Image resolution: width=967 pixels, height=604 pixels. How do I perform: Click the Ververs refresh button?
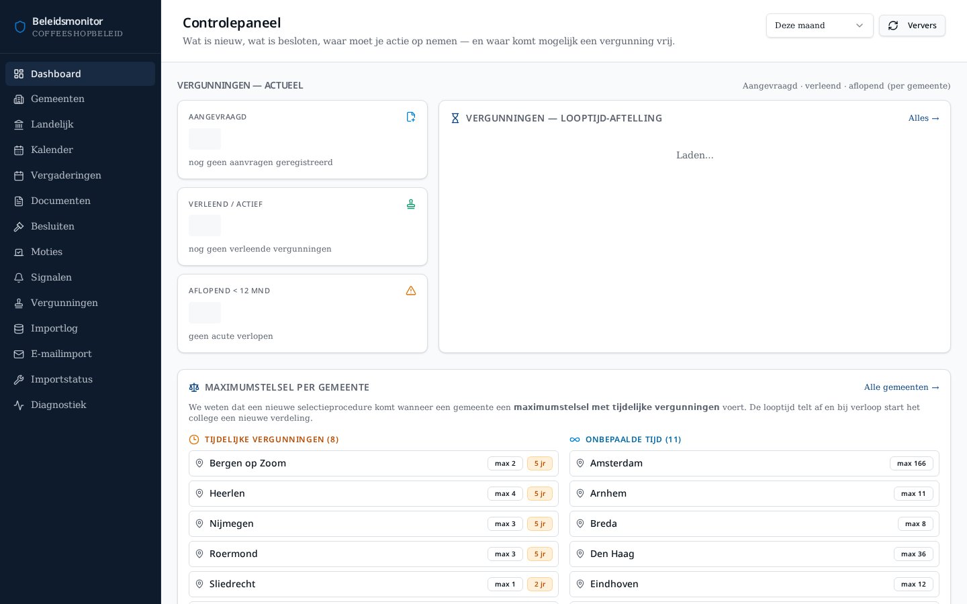(x=912, y=26)
